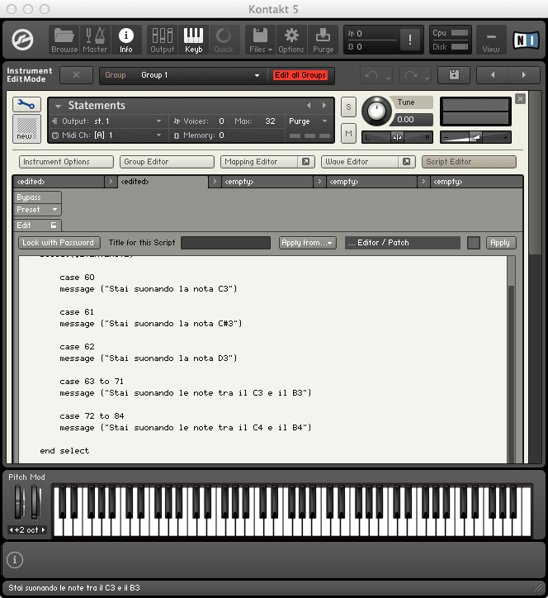Click the wrench icon to exit edit mode
Image resolution: width=548 pixels, height=598 pixels.
27,105
